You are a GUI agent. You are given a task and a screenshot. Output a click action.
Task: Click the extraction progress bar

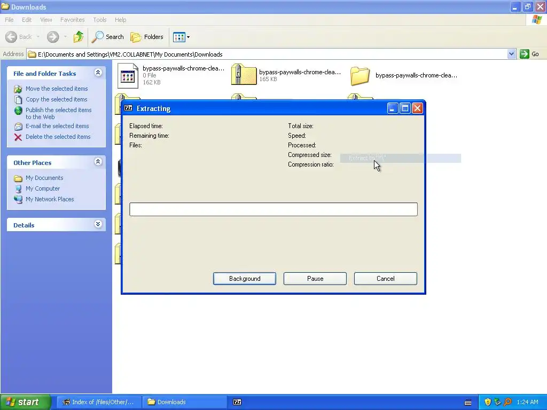pos(273,209)
